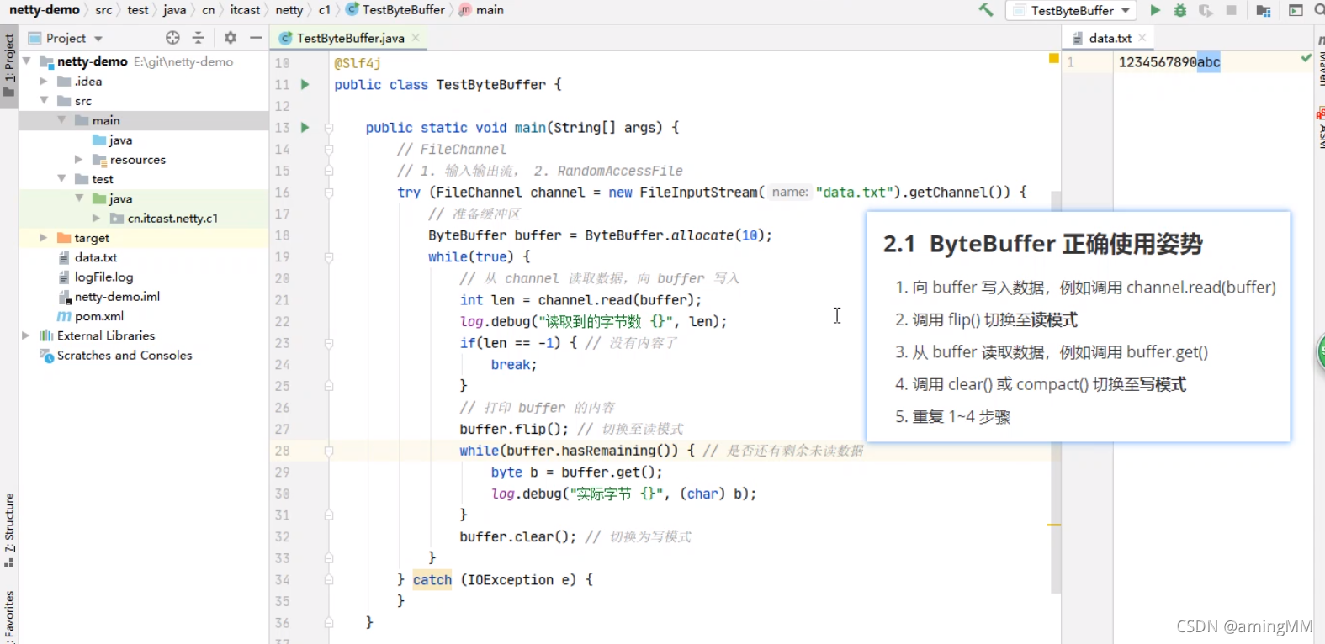
Task: Select logFile.log in project tree
Action: (x=103, y=277)
